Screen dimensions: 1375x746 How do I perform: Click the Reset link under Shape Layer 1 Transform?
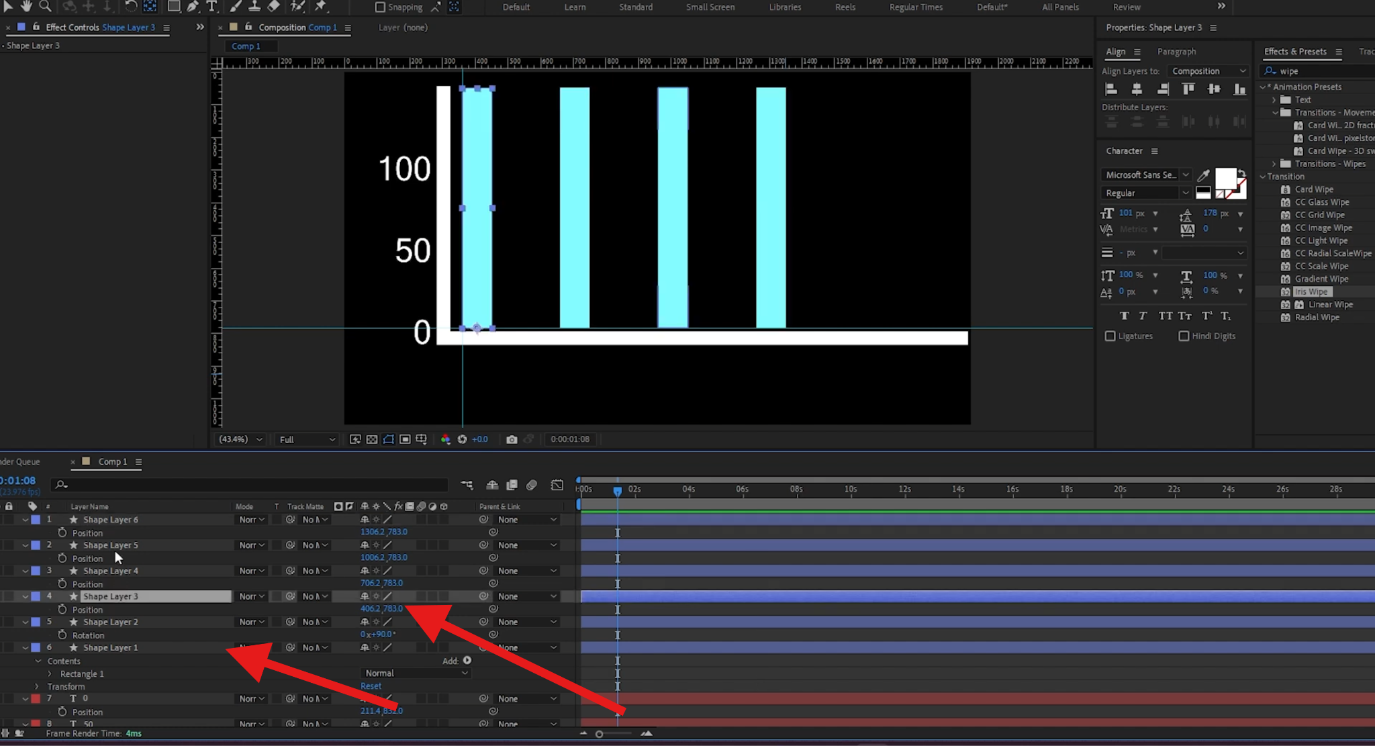[x=371, y=686]
